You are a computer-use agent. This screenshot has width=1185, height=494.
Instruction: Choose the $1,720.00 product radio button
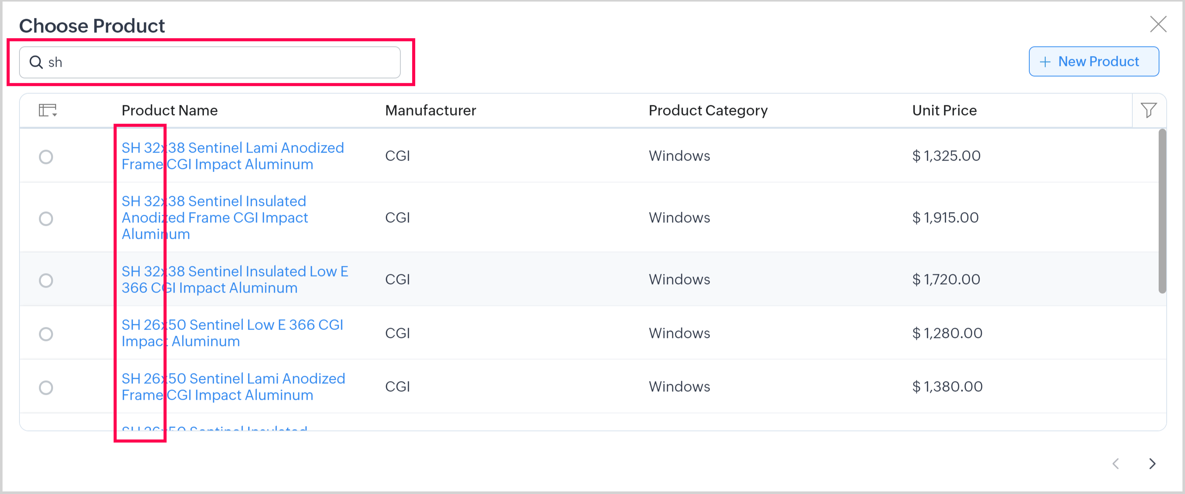click(46, 280)
